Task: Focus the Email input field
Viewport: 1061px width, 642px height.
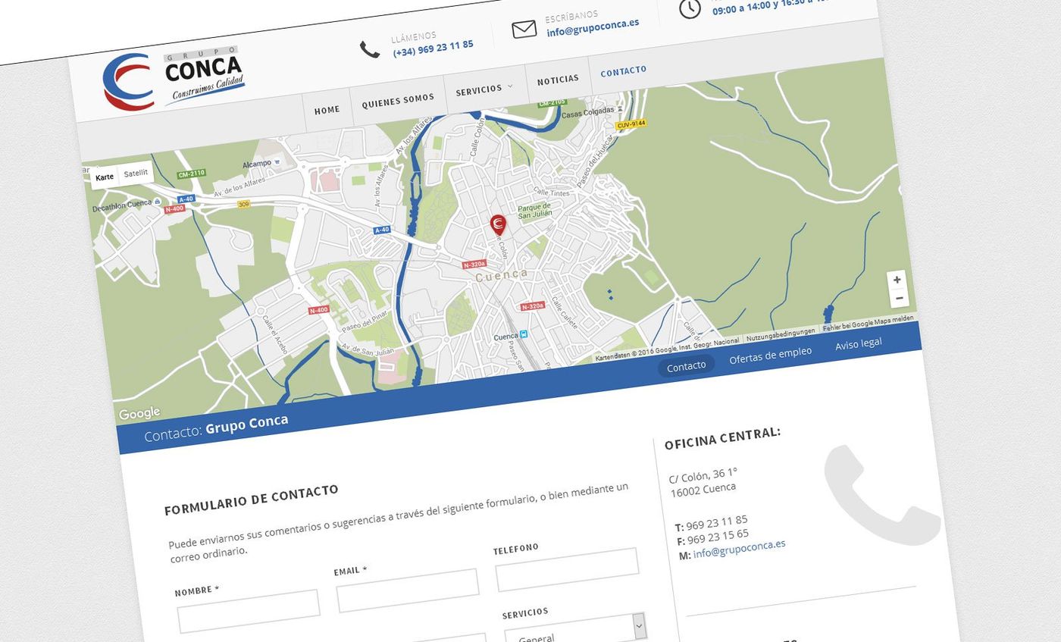Action: [x=408, y=590]
